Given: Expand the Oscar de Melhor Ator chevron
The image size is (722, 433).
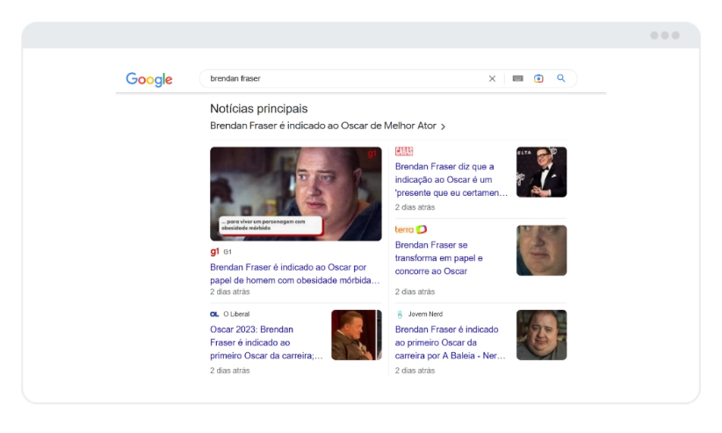Looking at the screenshot, I should click(444, 126).
